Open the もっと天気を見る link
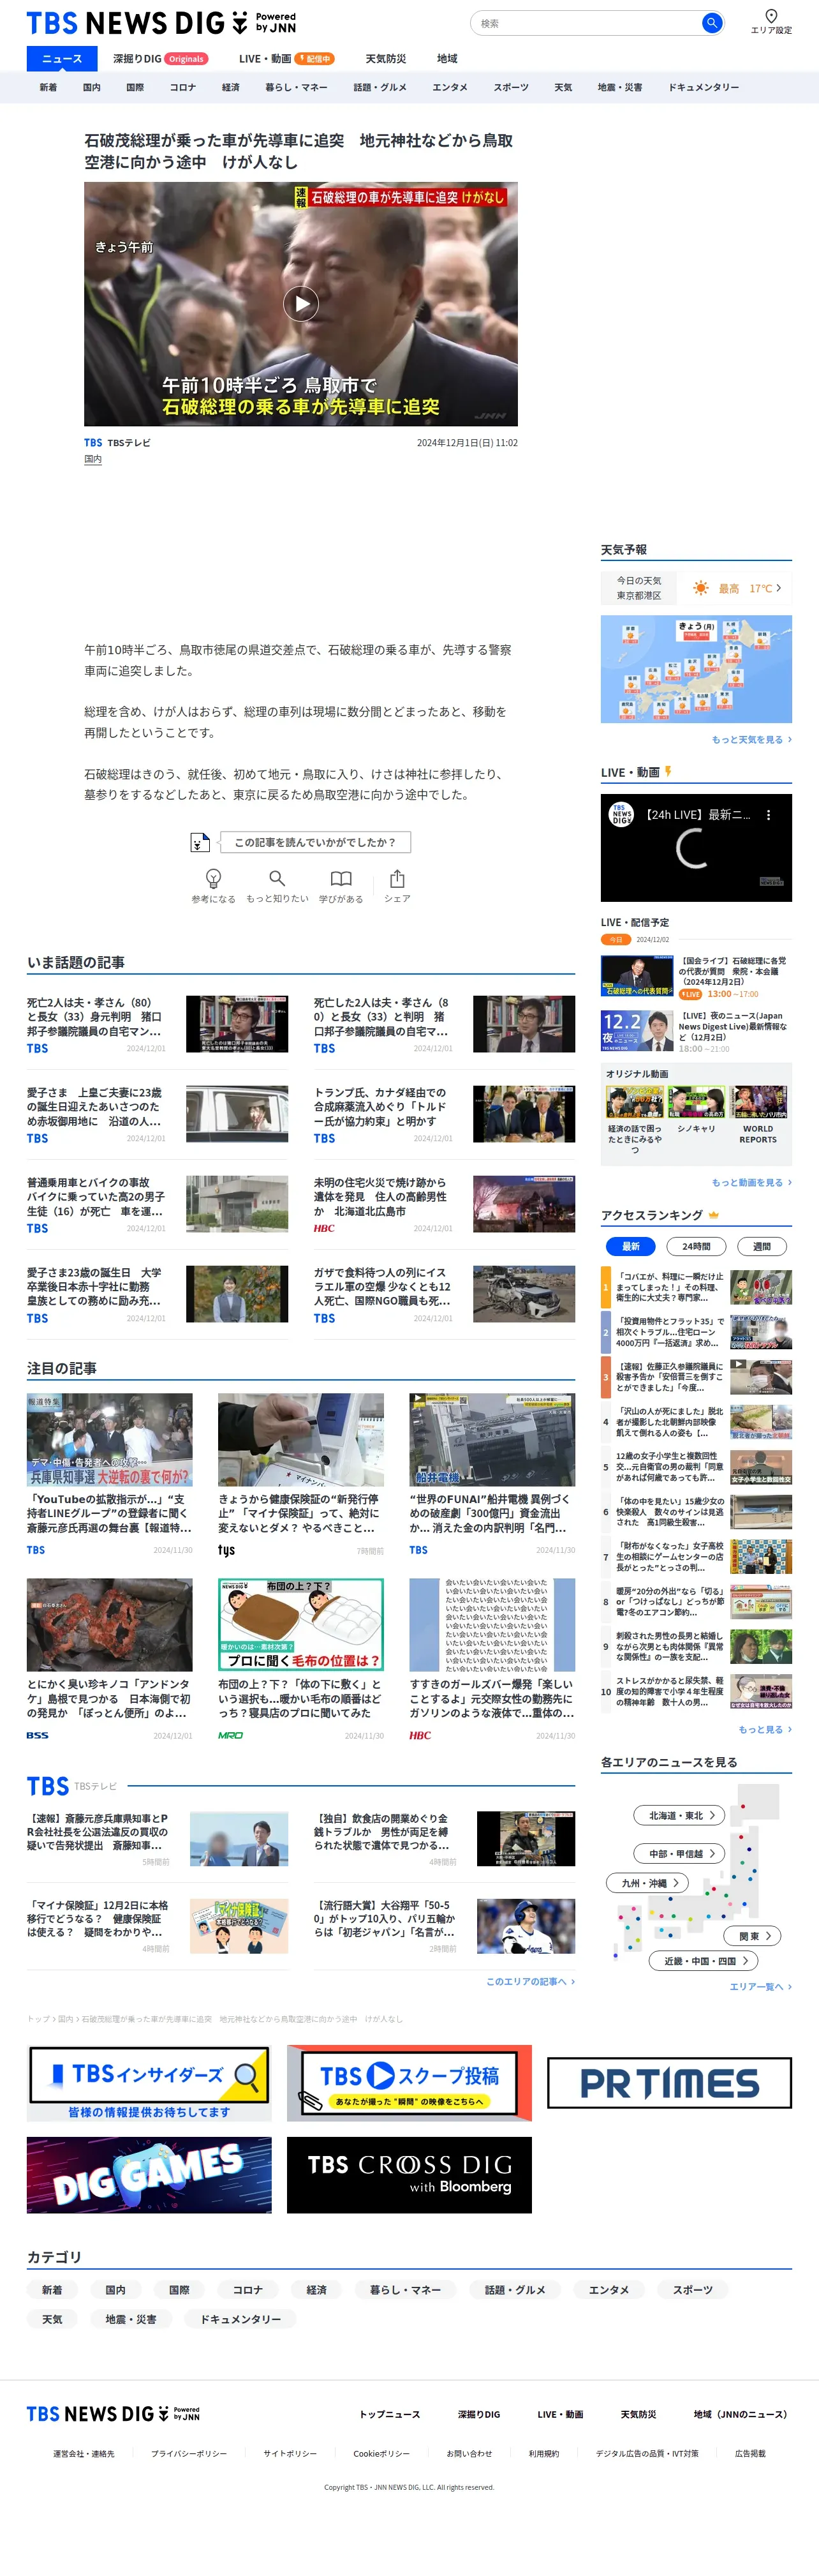The width and height of the screenshot is (819, 2576). 751,740
